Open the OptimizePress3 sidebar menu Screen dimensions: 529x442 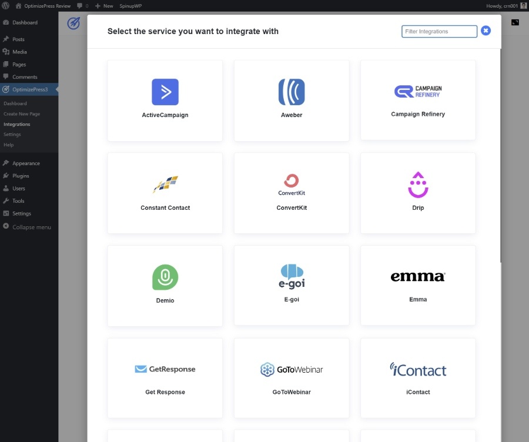pos(29,89)
